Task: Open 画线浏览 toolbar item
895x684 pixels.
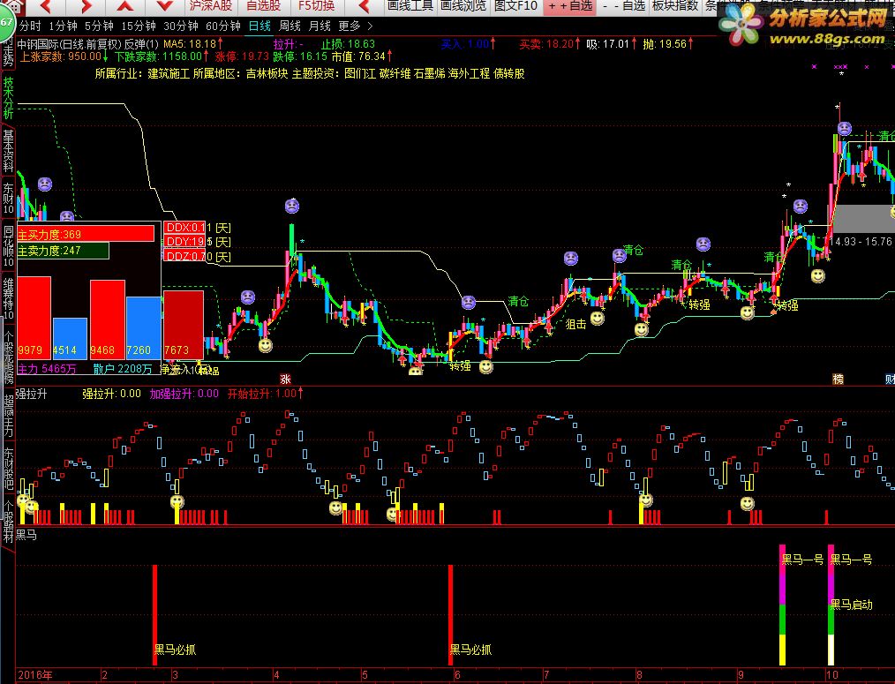Action: 463,5
